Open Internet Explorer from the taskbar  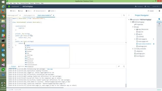(3, 7)
